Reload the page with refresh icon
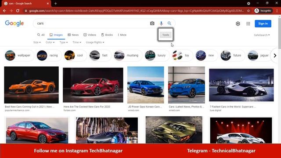The height and width of the screenshot is (158, 281). (x=18, y=11)
